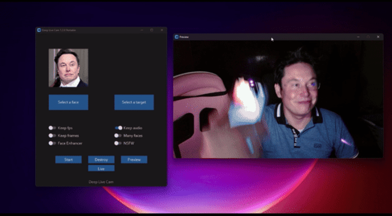Enable the Face Enhancer option
This screenshot has height=216, width=392.
pos(52,143)
